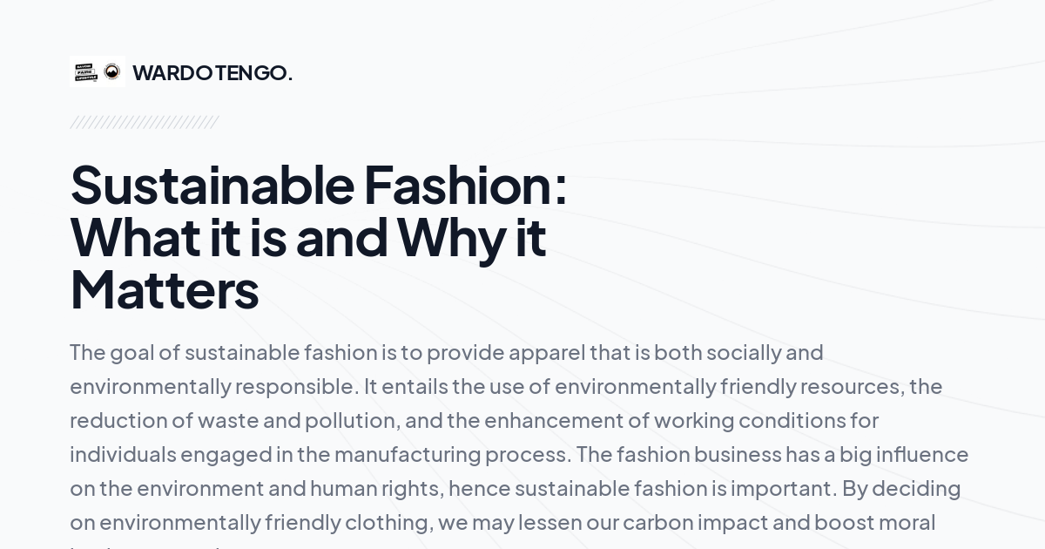
Task: Click the "environmentally friendly clothing" phrase
Action: (x=264, y=522)
